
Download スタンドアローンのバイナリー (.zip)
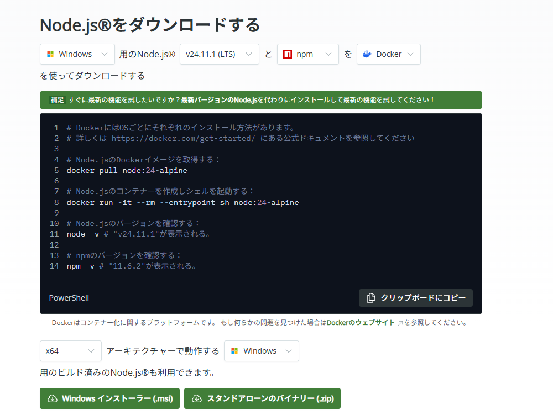262,398
